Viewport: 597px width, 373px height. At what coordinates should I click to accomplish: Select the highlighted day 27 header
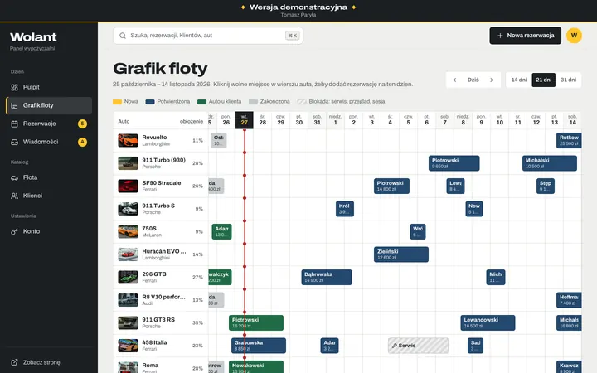click(244, 120)
